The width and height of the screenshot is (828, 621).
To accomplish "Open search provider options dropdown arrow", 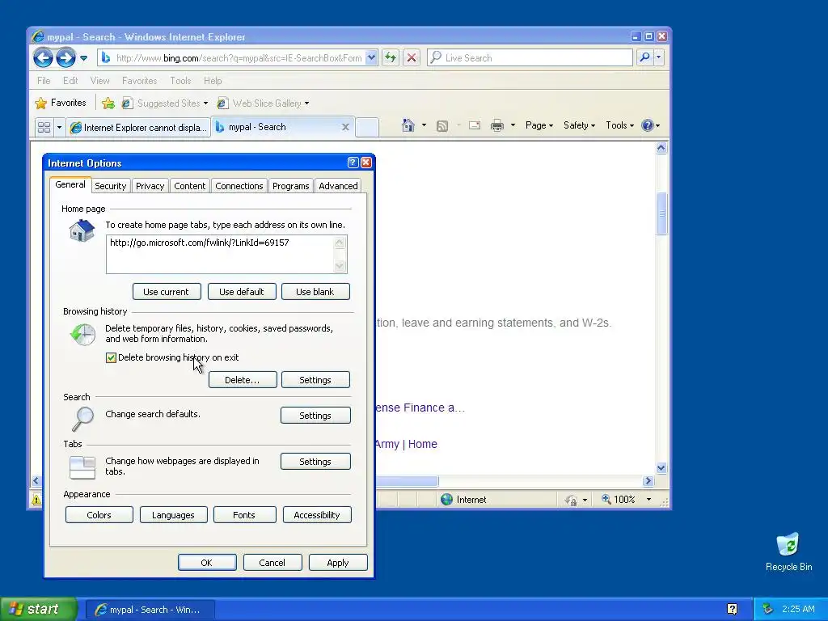I will 658,57.
